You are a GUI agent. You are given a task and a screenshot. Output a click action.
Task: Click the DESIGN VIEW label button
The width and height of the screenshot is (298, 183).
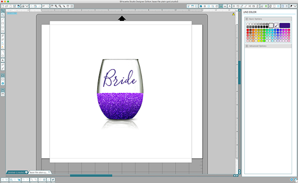(12, 13)
